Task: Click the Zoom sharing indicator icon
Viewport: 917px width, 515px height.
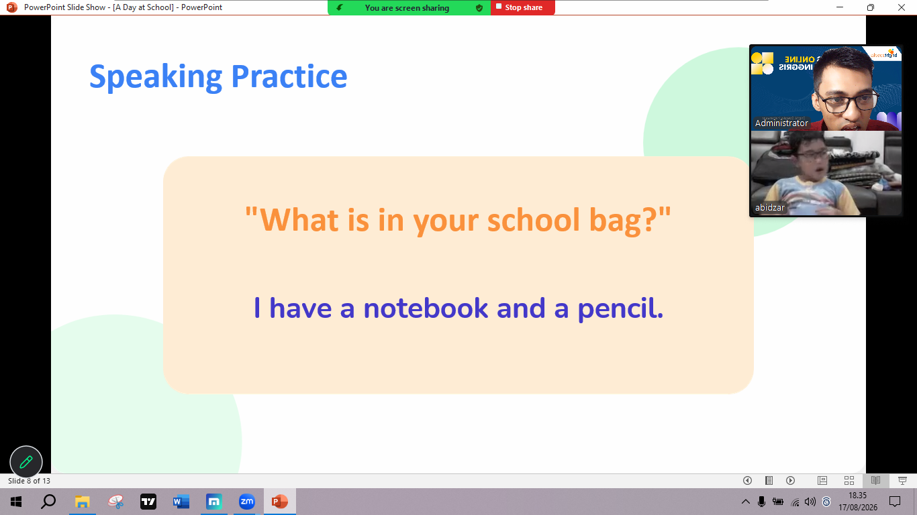Action: pyautogui.click(x=340, y=8)
